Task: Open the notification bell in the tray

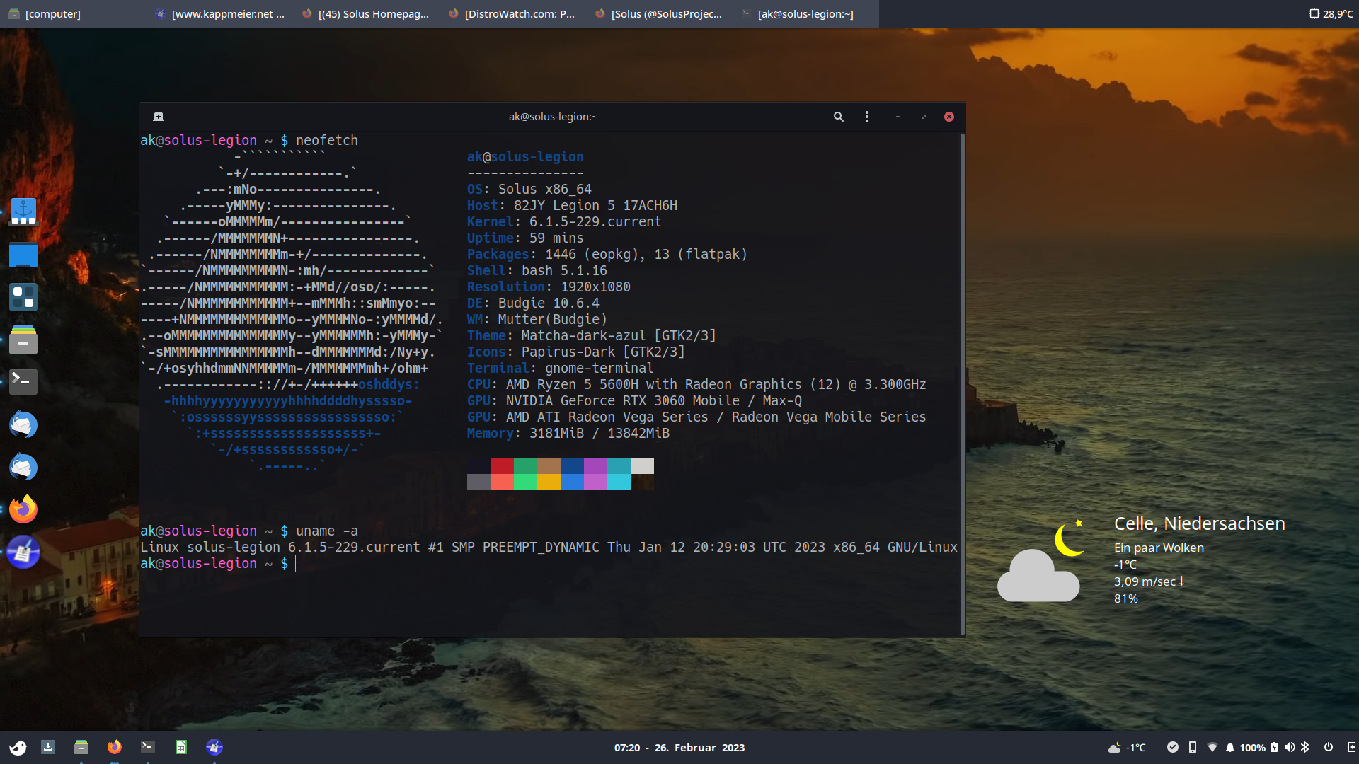Action: pyautogui.click(x=1230, y=747)
